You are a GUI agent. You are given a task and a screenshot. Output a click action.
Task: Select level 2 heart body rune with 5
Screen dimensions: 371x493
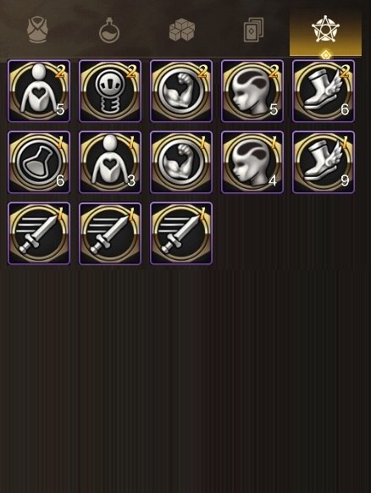click(x=39, y=91)
